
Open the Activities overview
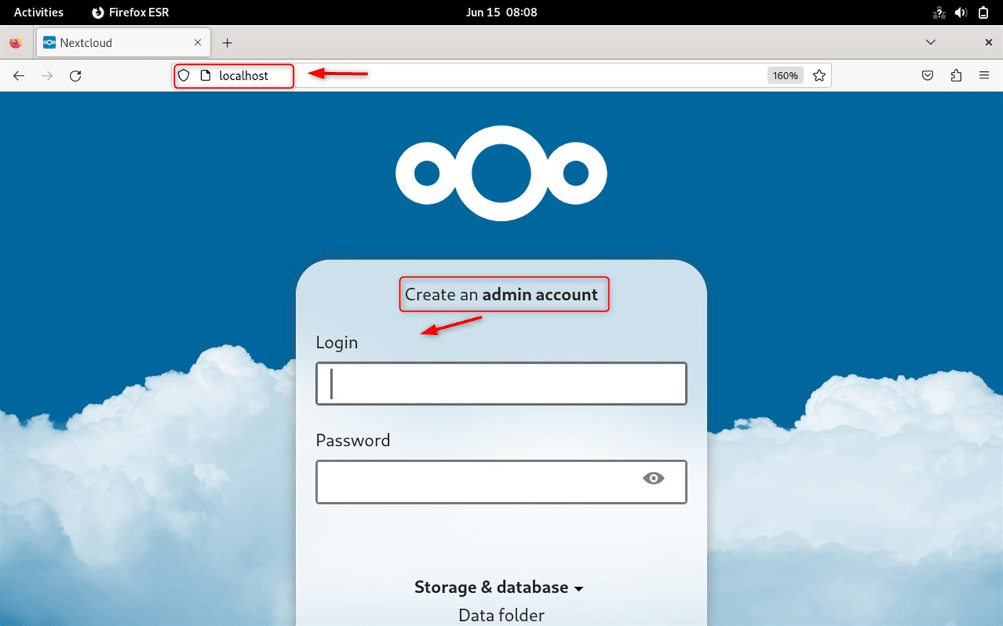tap(39, 12)
